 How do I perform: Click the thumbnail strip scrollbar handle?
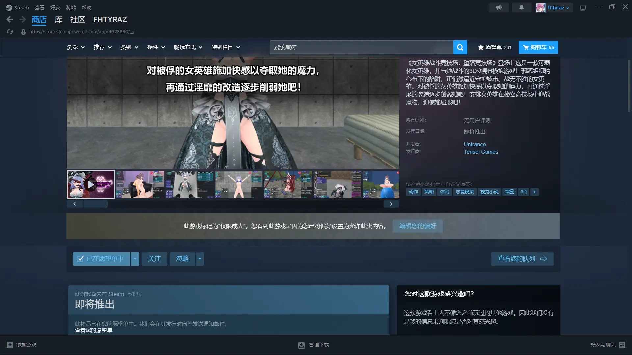95,204
